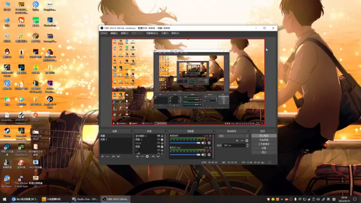Open OBS Settings (设置) button

point(264,148)
